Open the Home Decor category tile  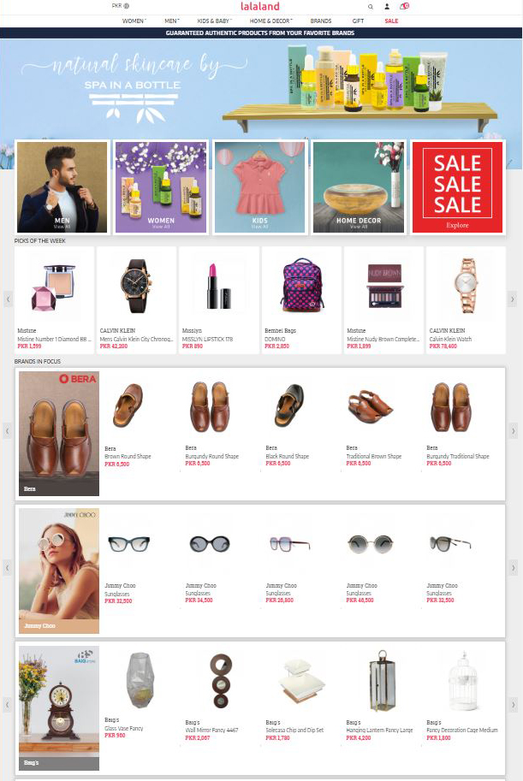pyautogui.click(x=359, y=187)
